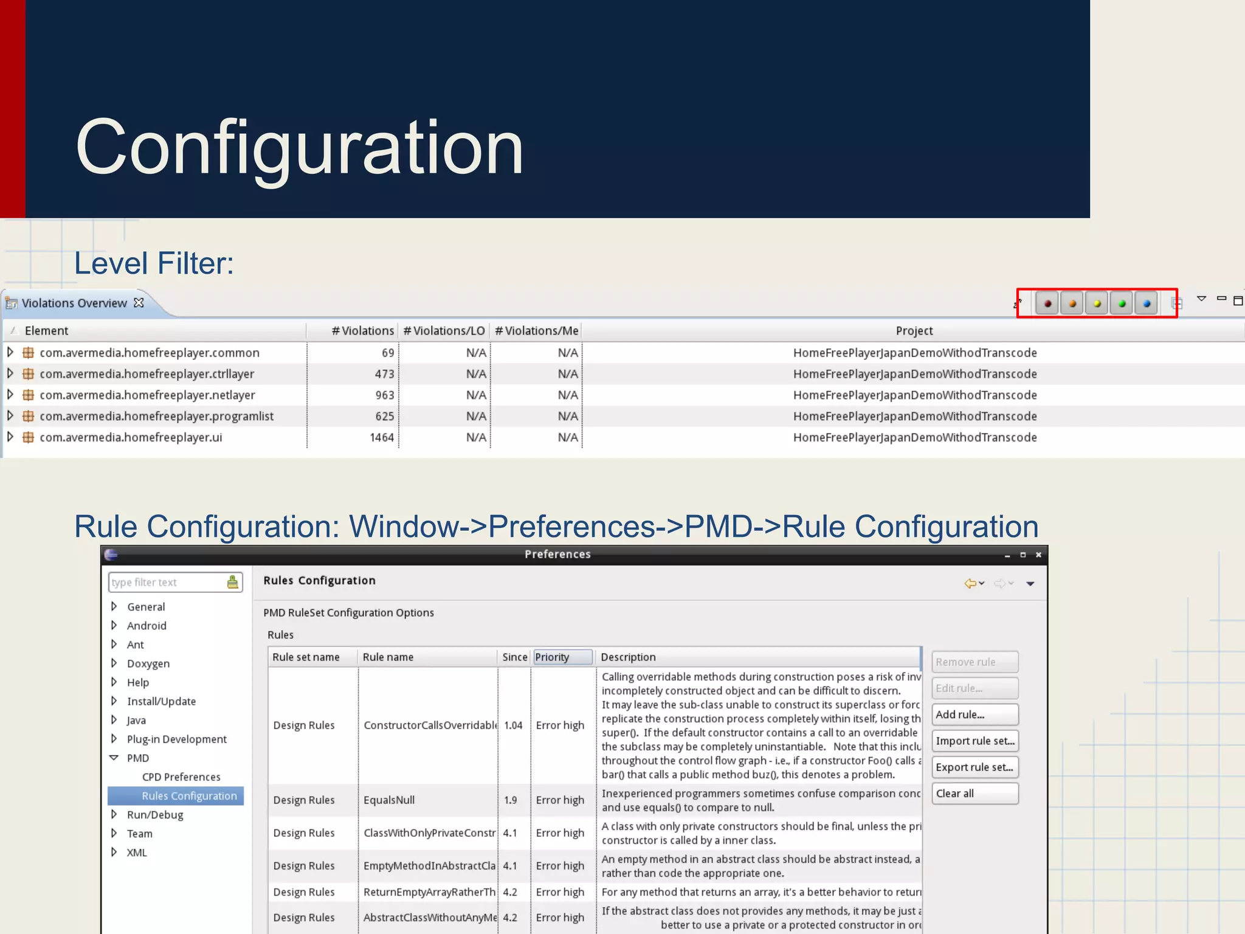
Task: Expand the com.avermedia.homefreeplayer.common package row
Action: click(x=10, y=352)
